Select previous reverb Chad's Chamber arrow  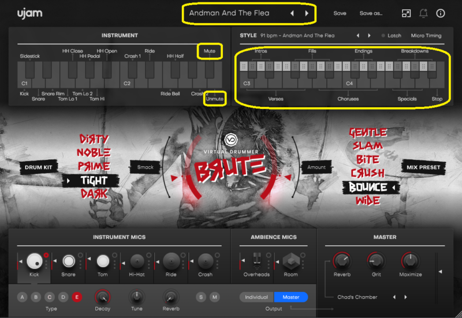pyautogui.click(x=394, y=297)
